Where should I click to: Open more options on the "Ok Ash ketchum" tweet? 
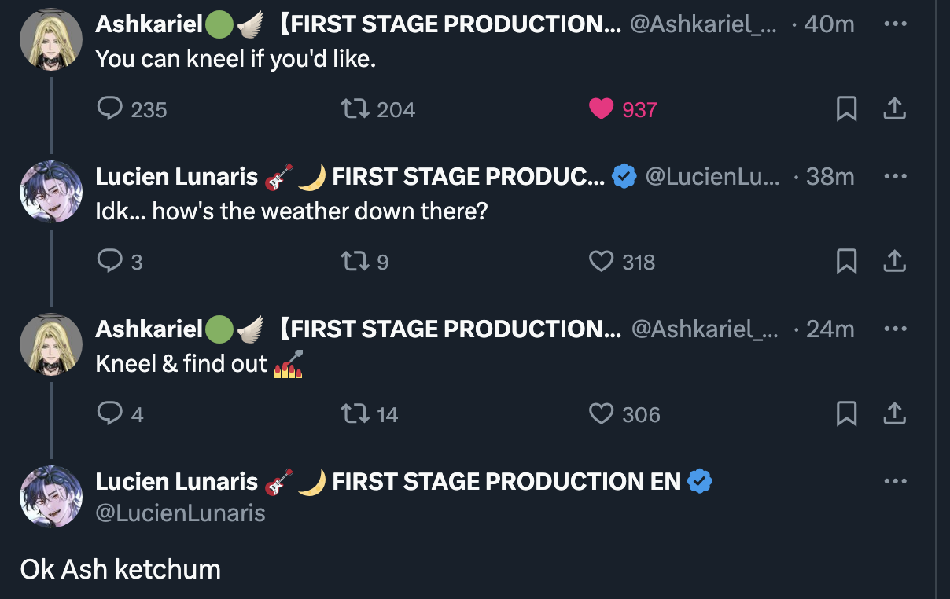coord(895,481)
